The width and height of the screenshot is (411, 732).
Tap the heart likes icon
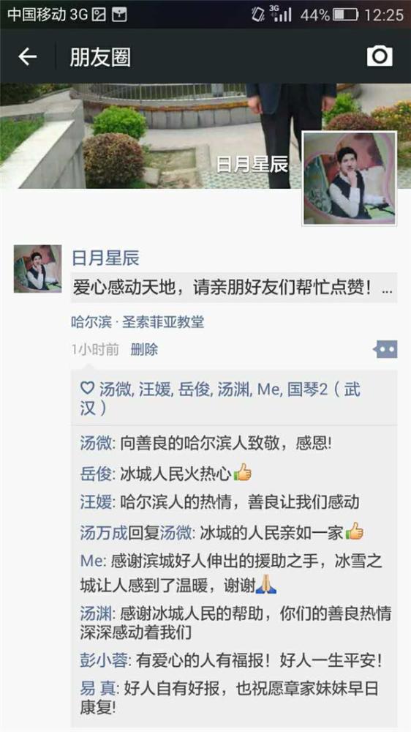[x=87, y=388]
